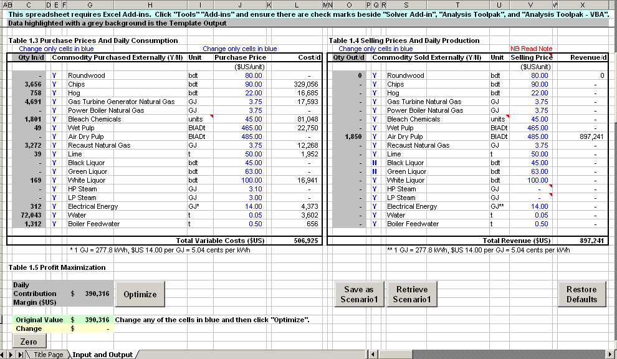The image size is (617, 359).
Task: Select column L header
Action: click(297, 5)
